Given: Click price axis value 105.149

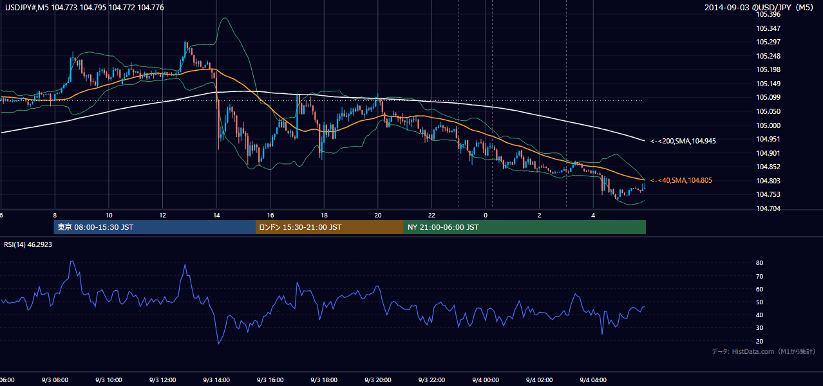Looking at the screenshot, I should [x=768, y=84].
